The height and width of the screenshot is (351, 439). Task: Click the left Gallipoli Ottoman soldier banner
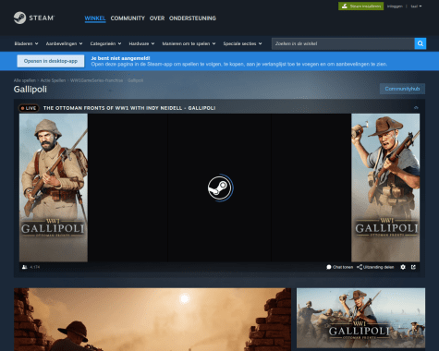54,188
